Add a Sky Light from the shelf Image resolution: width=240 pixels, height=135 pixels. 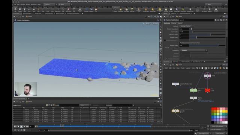(166, 10)
